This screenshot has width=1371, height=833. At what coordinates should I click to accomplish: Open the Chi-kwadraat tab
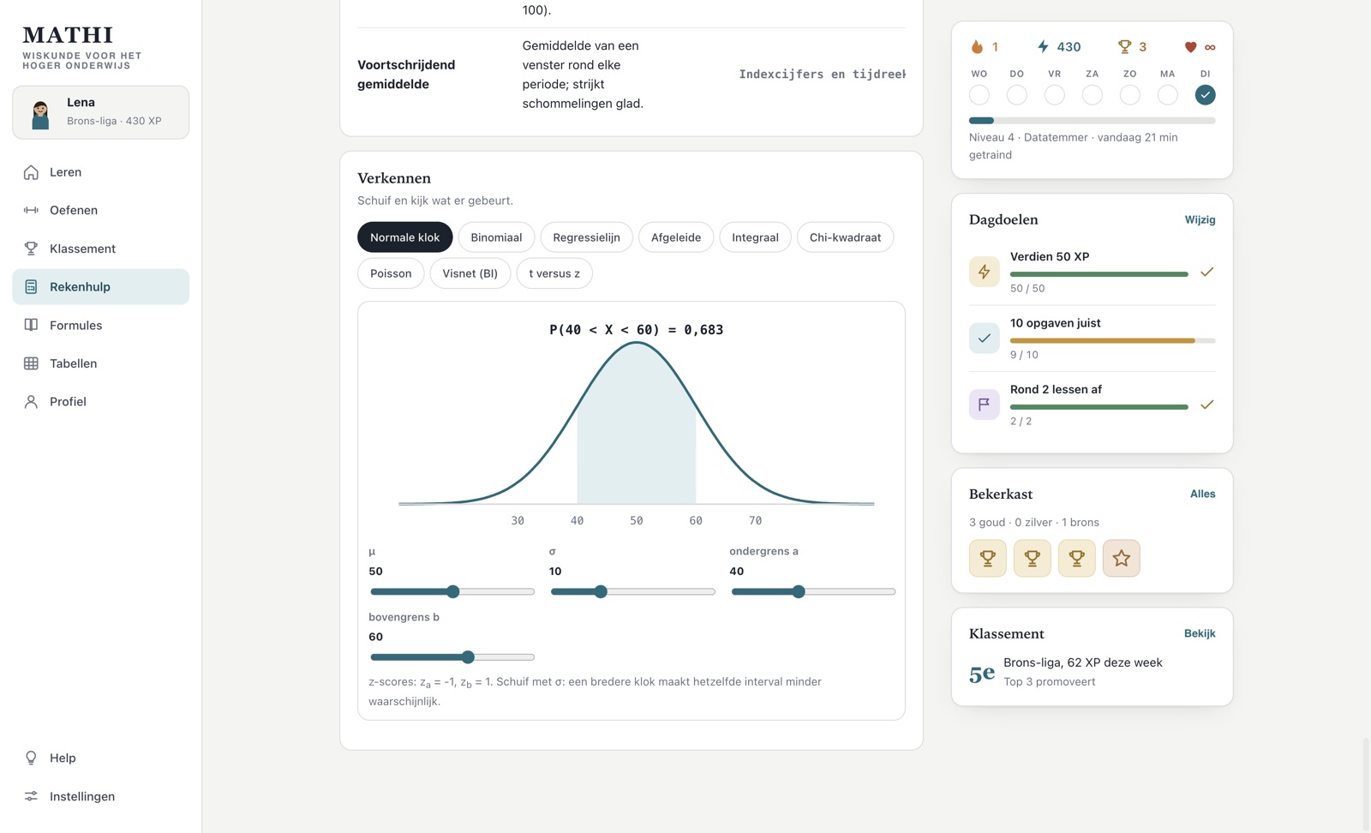click(845, 237)
